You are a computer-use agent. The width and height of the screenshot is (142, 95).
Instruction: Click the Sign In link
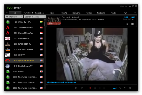123,6
